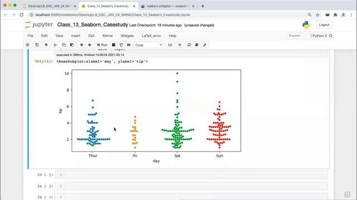
Task: Save and checkpoint the notebook
Action: tap(37, 45)
